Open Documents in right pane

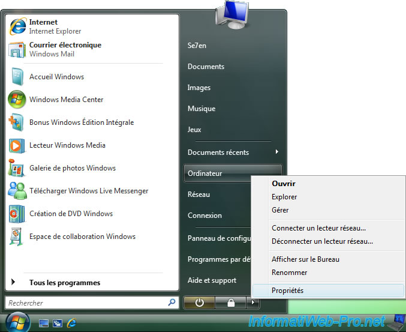(x=206, y=67)
